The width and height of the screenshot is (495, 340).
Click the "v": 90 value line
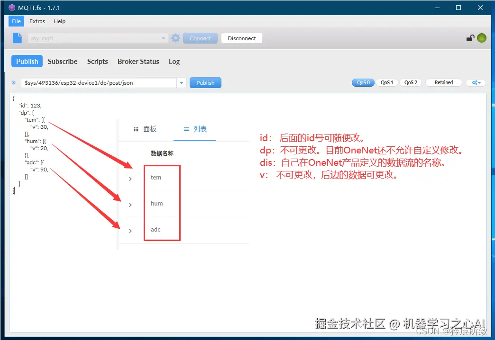[x=39, y=170]
